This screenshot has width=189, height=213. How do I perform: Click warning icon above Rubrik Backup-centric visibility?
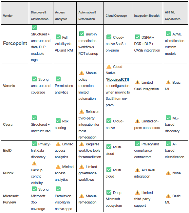(x=34, y=163)
